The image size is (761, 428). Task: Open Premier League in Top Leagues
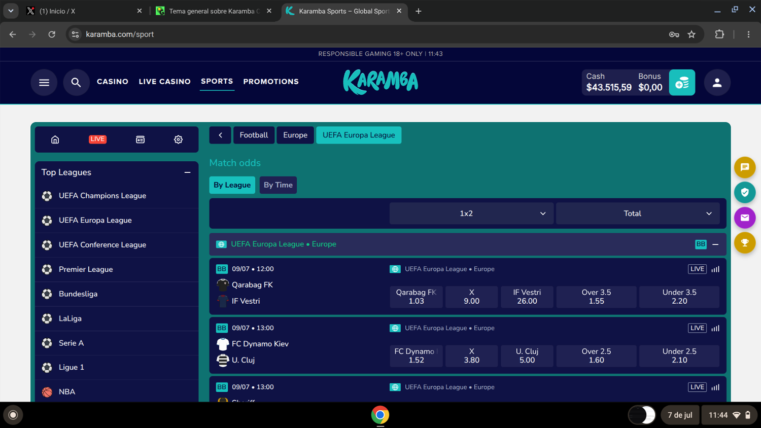[x=117, y=269]
